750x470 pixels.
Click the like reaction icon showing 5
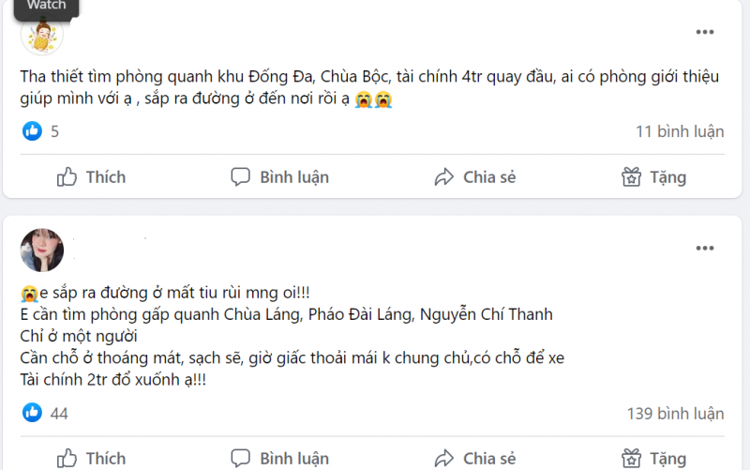click(32, 131)
